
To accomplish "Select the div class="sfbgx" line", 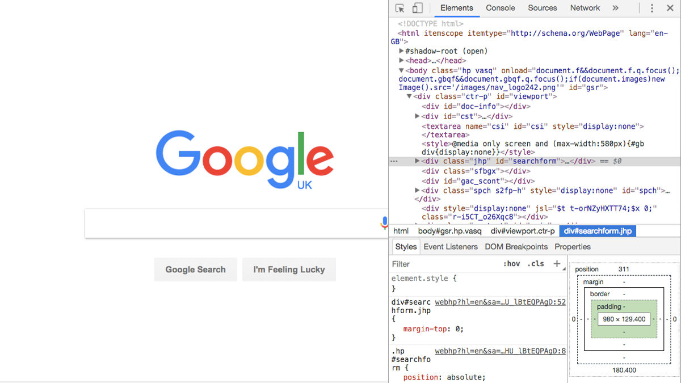I will 476,171.
